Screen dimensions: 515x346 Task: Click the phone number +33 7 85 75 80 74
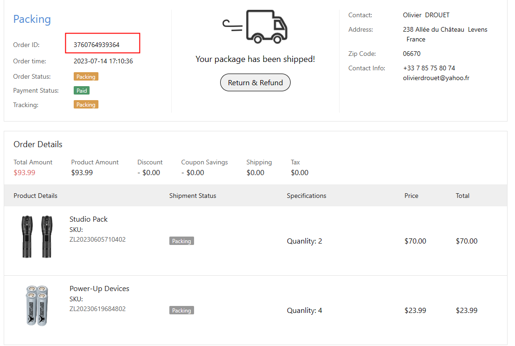[x=429, y=68]
